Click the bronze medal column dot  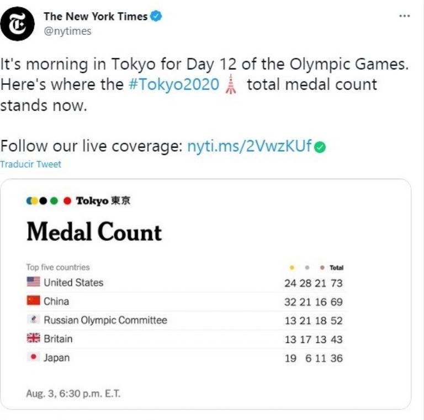click(x=322, y=268)
